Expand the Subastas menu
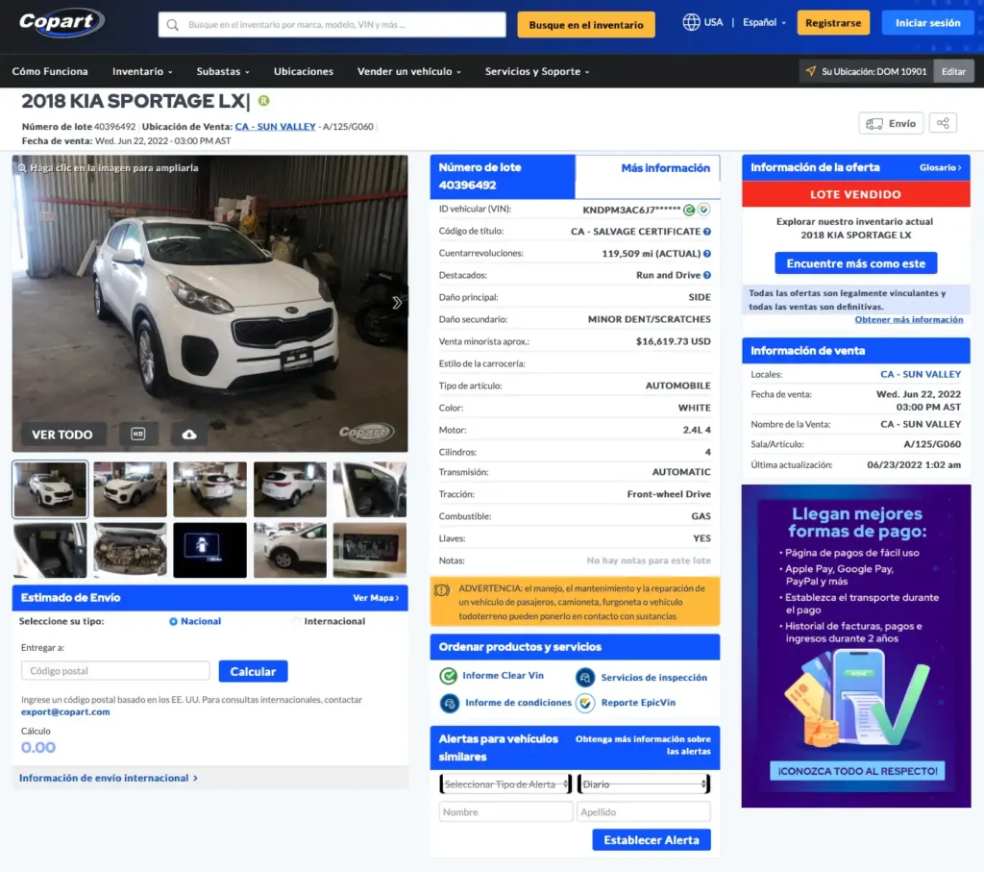Screen dimensions: 984x872 [223, 71]
